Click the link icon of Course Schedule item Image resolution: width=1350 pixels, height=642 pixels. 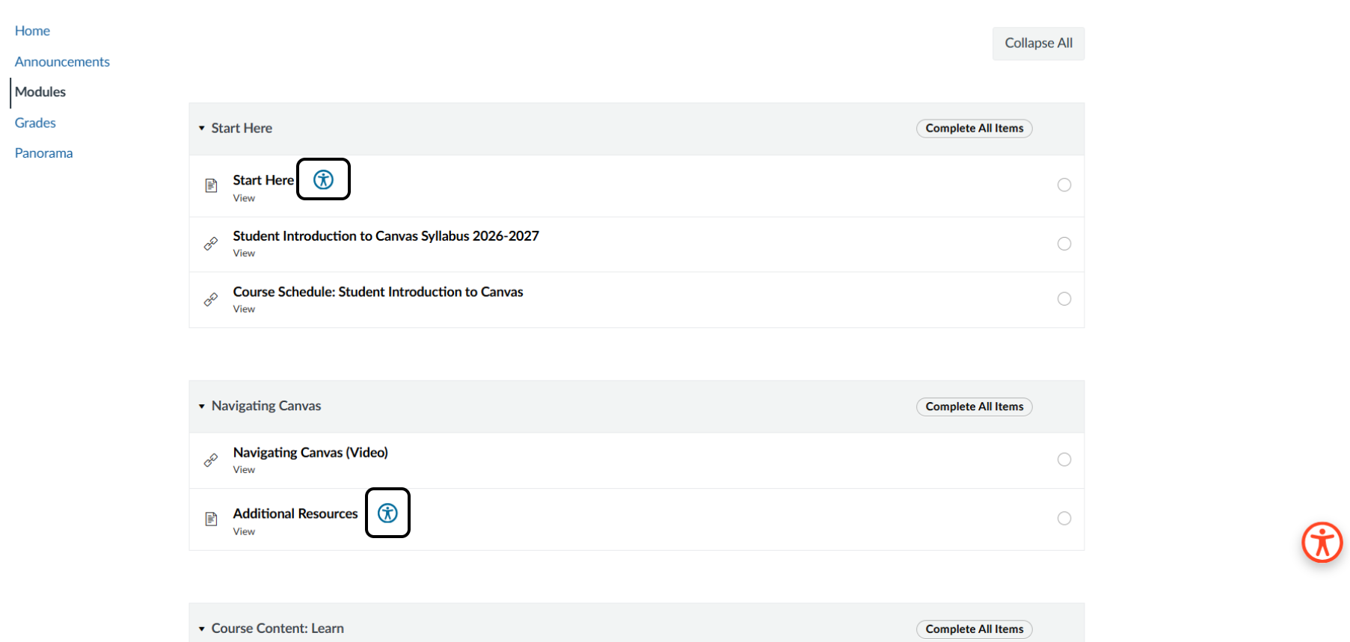(x=212, y=300)
